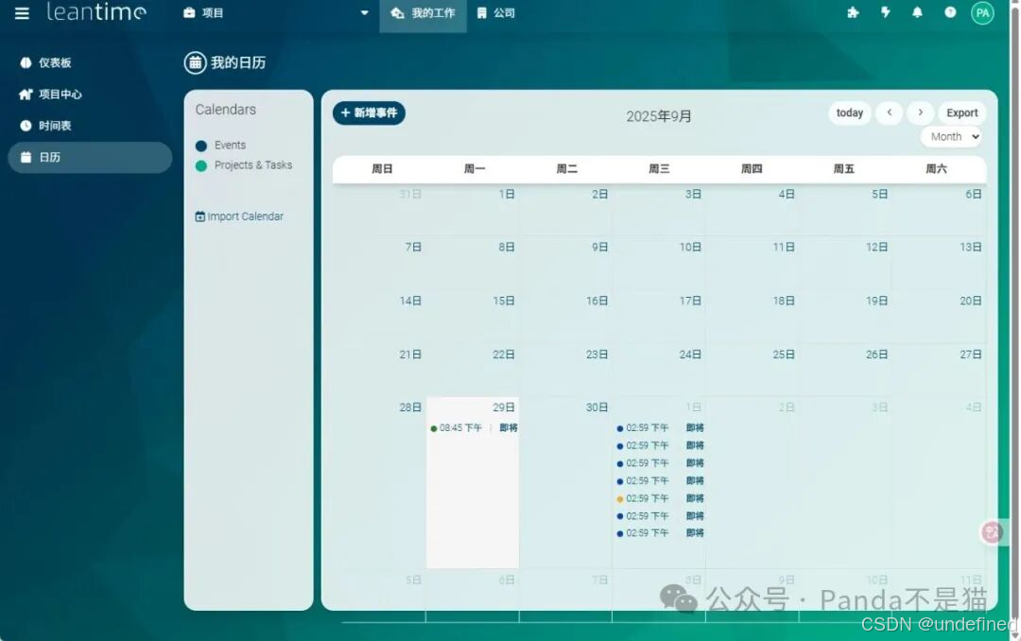Click the 21日 date number
This screenshot has width=1021, height=641.
(x=410, y=355)
